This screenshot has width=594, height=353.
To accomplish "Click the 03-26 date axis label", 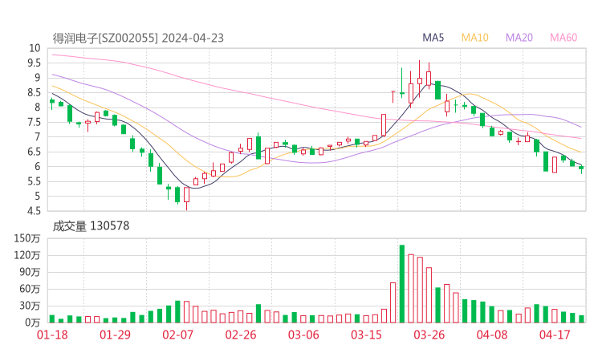I will click(429, 335).
